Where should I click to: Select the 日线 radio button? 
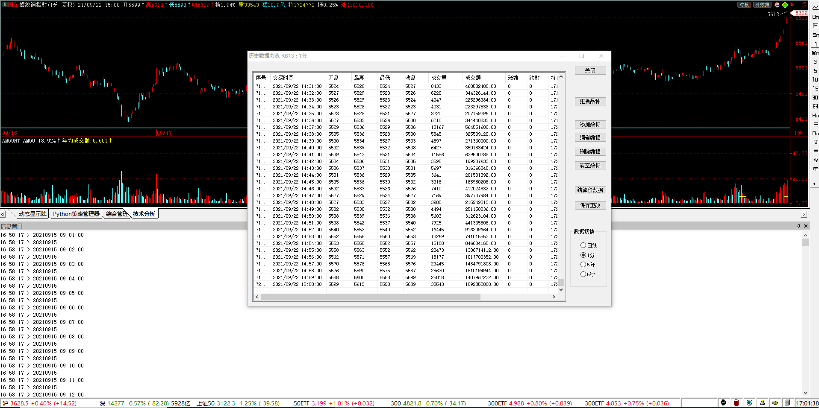coord(583,245)
